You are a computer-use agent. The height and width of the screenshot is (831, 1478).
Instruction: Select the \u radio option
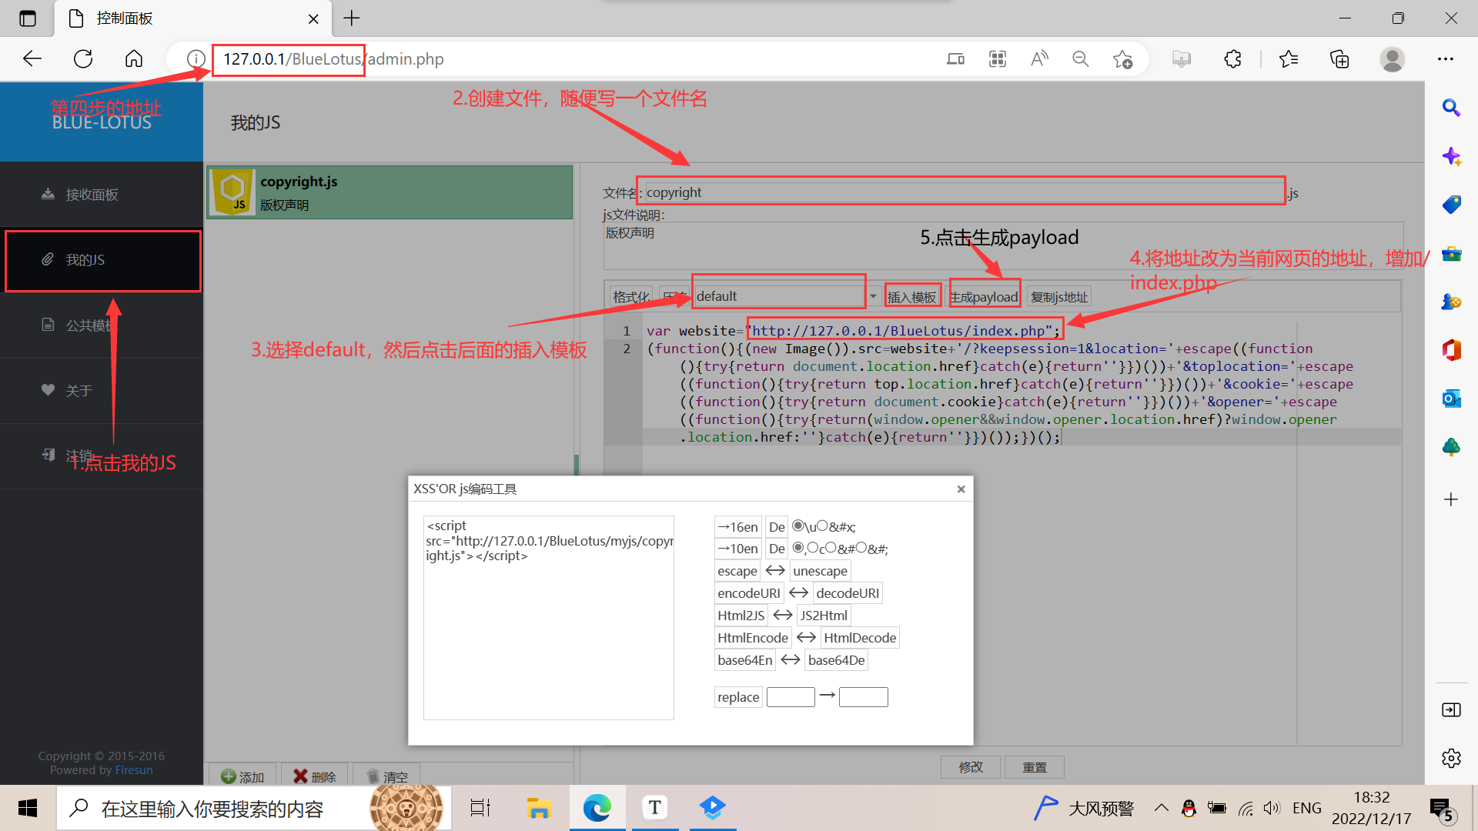798,526
